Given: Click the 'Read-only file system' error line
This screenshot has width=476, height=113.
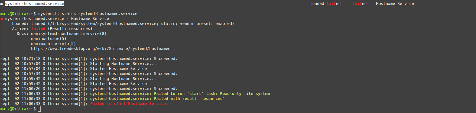Looking at the screenshot, I should tap(135, 94).
